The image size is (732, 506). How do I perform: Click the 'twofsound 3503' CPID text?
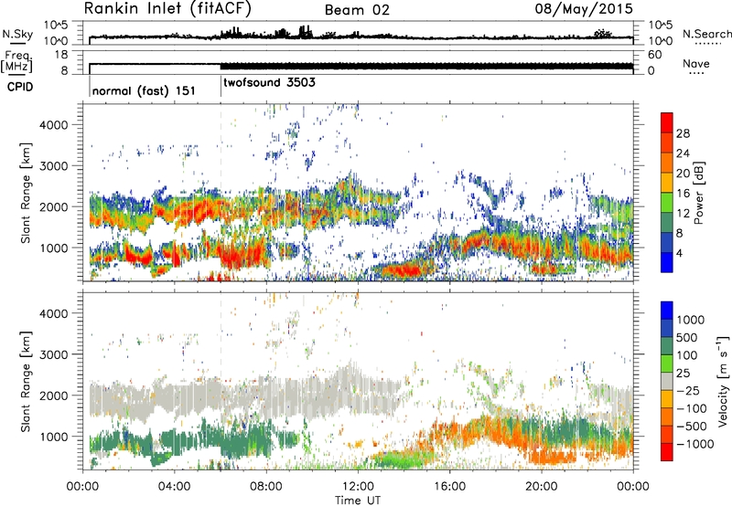[x=269, y=83]
